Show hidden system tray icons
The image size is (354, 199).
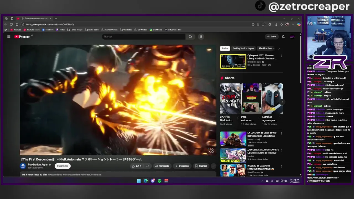262,181
